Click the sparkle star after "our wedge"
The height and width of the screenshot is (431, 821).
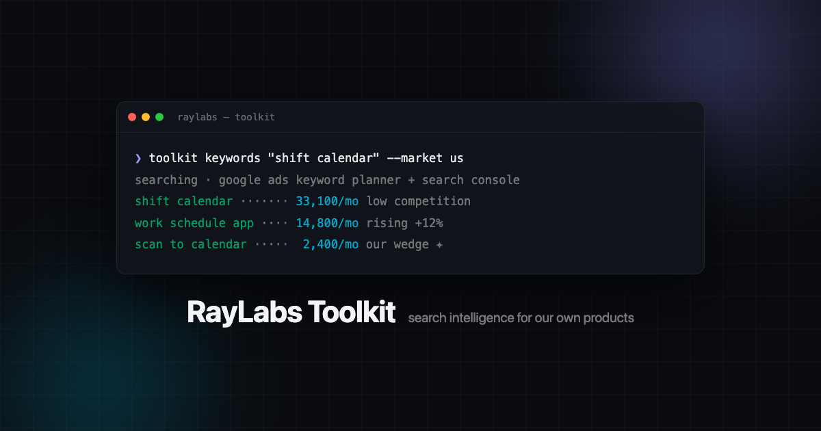point(439,244)
